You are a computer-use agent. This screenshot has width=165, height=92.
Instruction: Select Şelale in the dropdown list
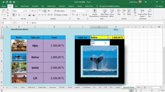pyautogui.click(x=100, y=43)
